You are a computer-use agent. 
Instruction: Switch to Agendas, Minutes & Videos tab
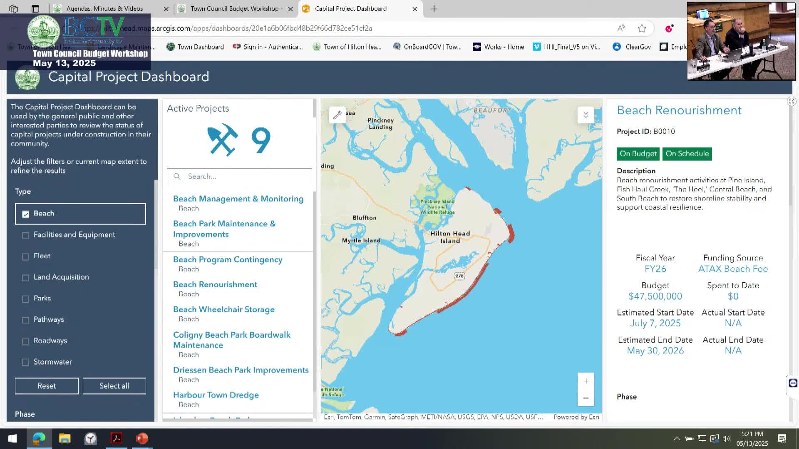tap(104, 9)
